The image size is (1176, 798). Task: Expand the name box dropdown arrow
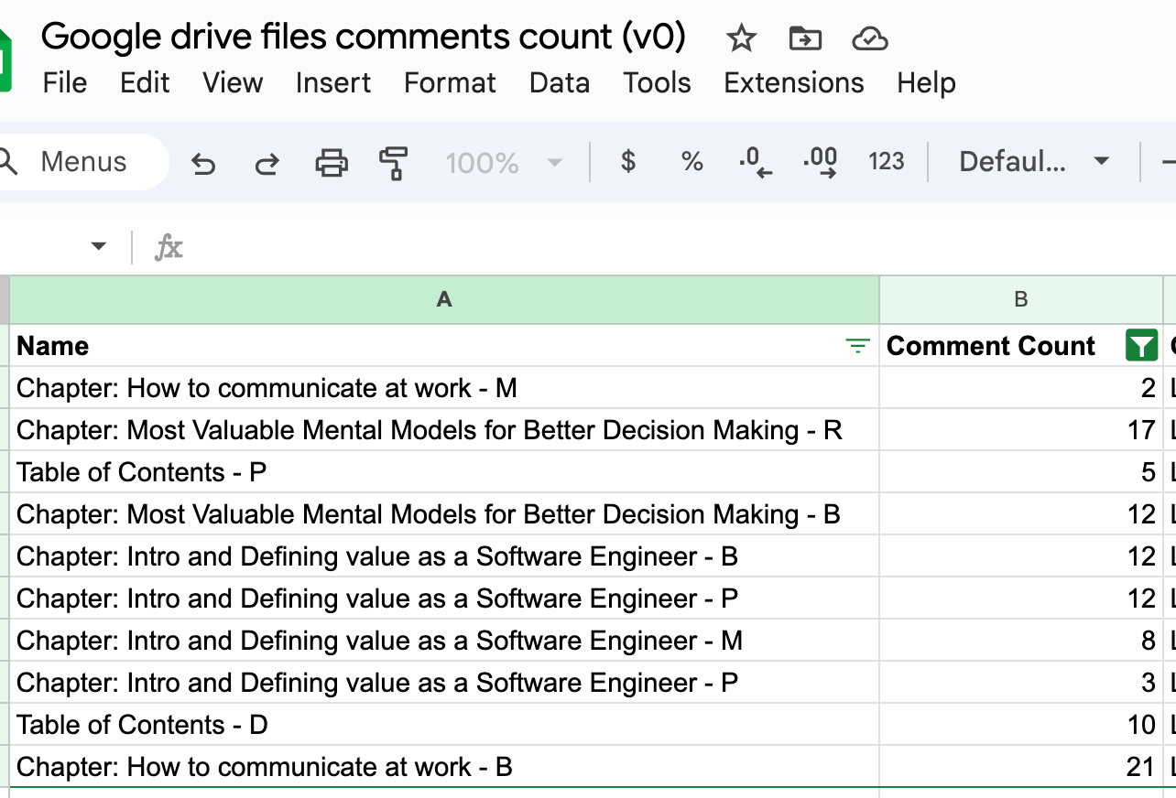coord(97,246)
